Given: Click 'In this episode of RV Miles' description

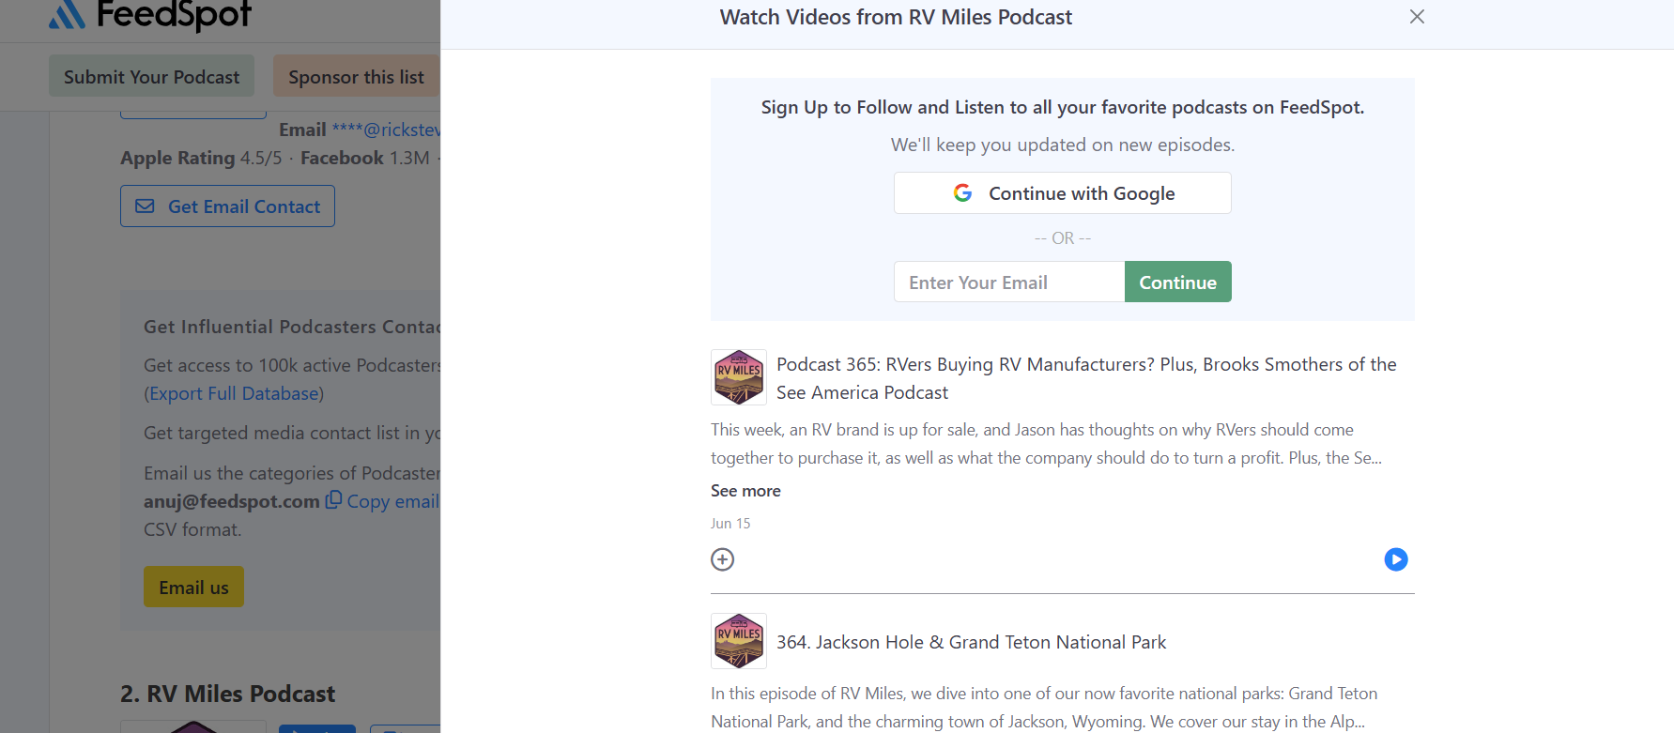Looking at the screenshot, I should click(x=1044, y=708).
